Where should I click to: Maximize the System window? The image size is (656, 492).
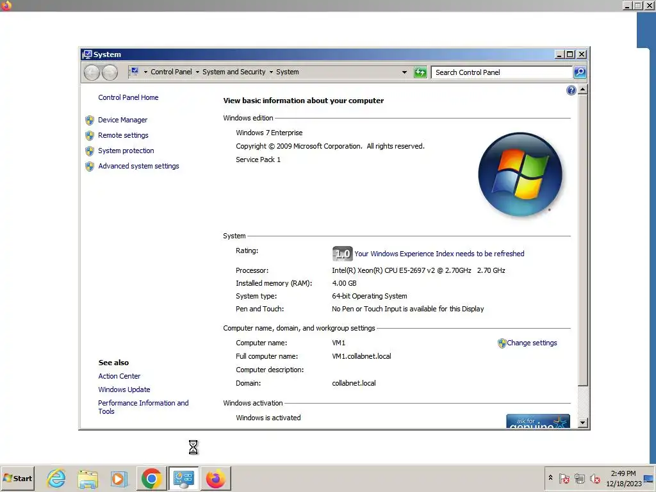pyautogui.click(x=570, y=54)
